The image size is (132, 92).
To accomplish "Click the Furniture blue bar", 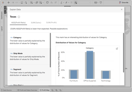I will tap(74, 74).
